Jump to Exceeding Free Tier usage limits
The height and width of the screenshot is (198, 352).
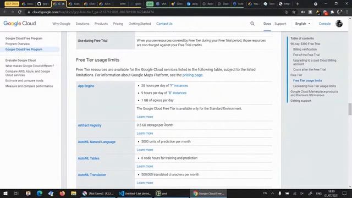[x=315, y=86]
